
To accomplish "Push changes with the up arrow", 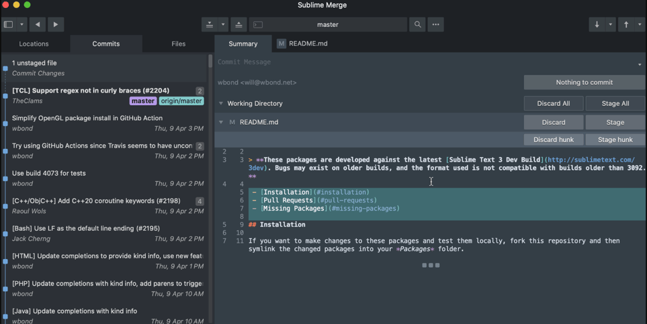I will 626,24.
